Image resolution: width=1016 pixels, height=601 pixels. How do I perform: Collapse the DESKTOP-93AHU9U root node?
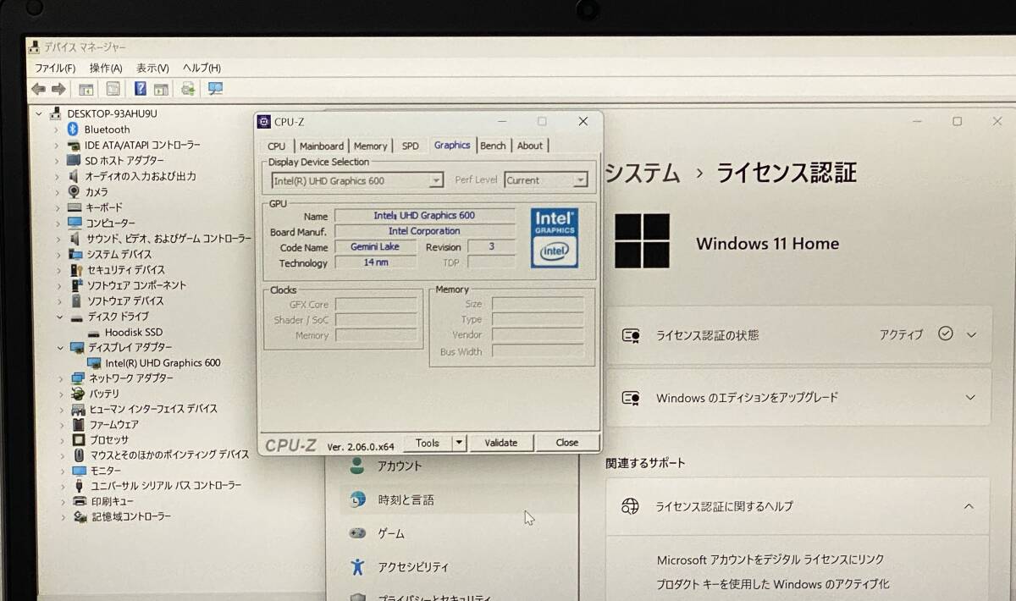point(39,113)
